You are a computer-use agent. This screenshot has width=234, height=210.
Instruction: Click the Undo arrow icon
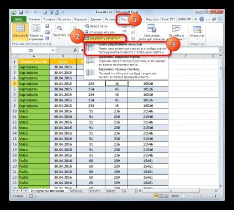(27, 13)
